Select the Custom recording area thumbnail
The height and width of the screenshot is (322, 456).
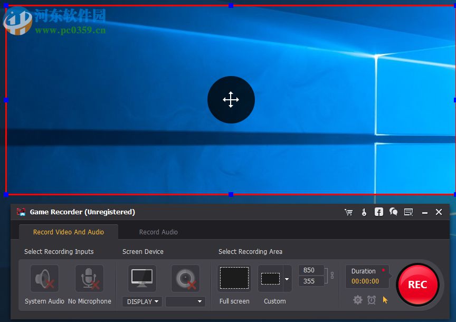tap(271, 278)
